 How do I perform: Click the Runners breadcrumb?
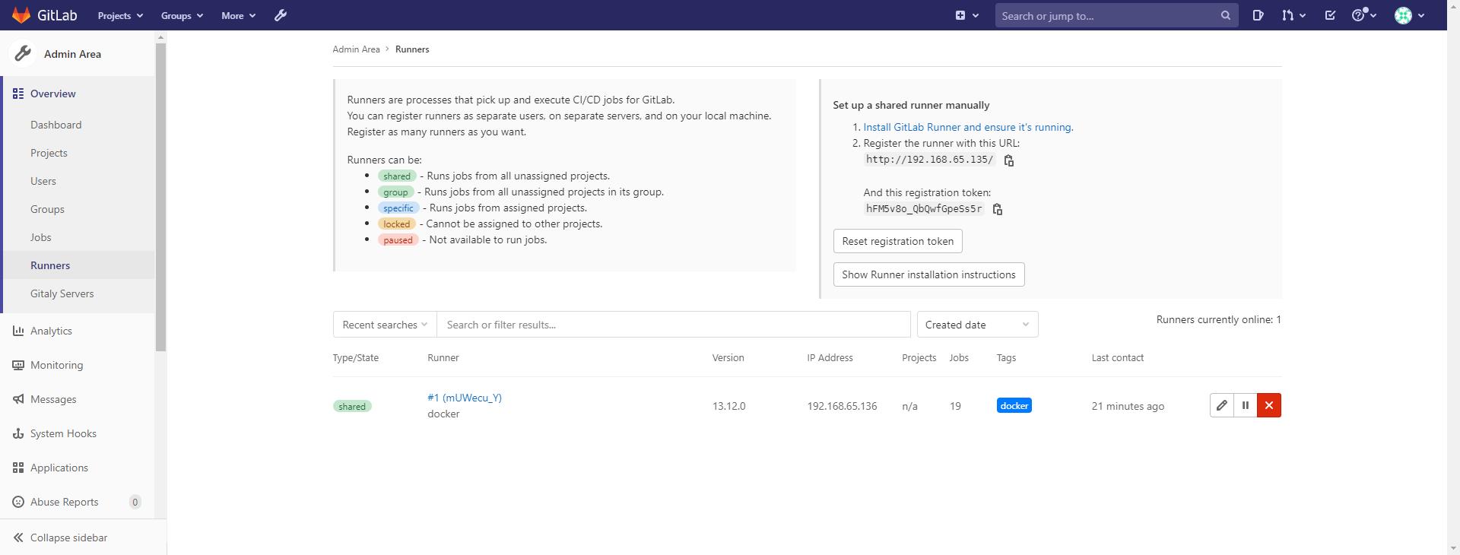tap(412, 49)
